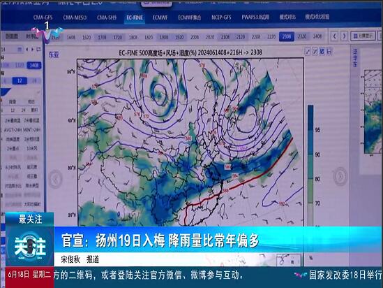
Task: Click the blue highlighted download icon above chart
Action: coord(322,51)
